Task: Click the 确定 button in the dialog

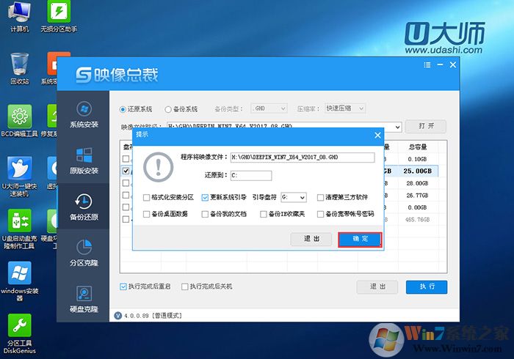Action: click(359, 239)
